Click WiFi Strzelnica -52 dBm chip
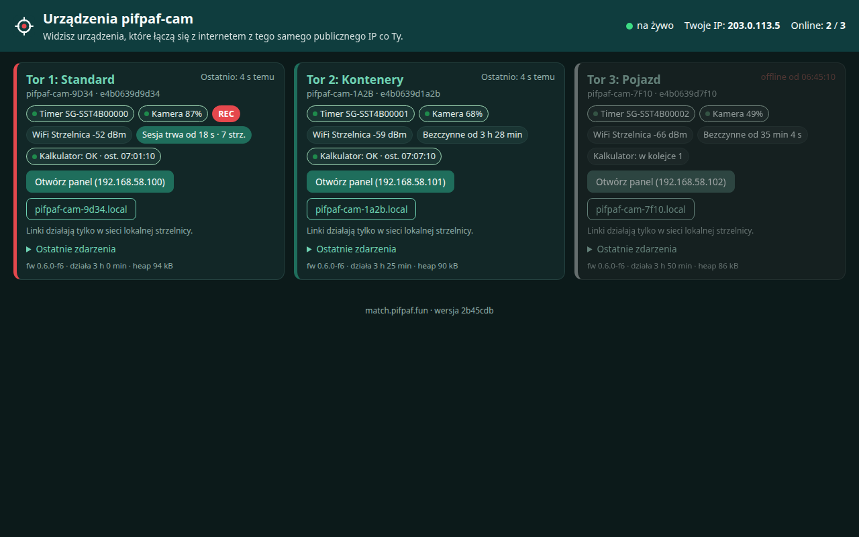This screenshot has width=859, height=537. click(79, 135)
